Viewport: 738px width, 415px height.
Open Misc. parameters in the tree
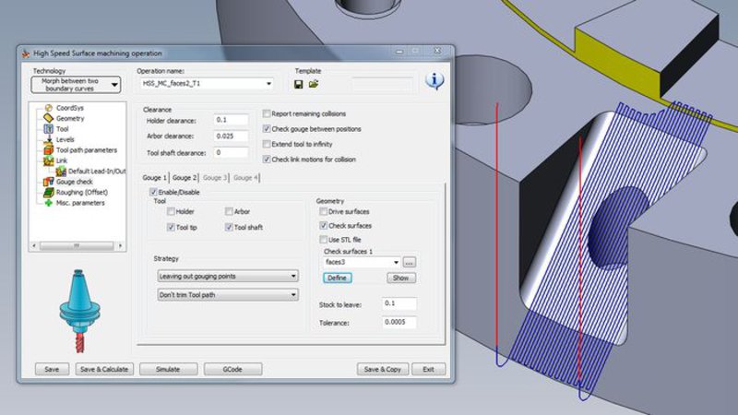(79, 203)
